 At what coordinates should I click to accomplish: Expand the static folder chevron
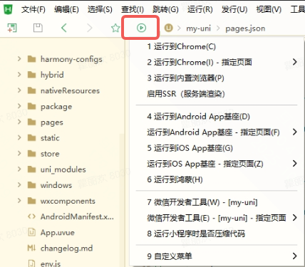pyautogui.click(x=19, y=137)
